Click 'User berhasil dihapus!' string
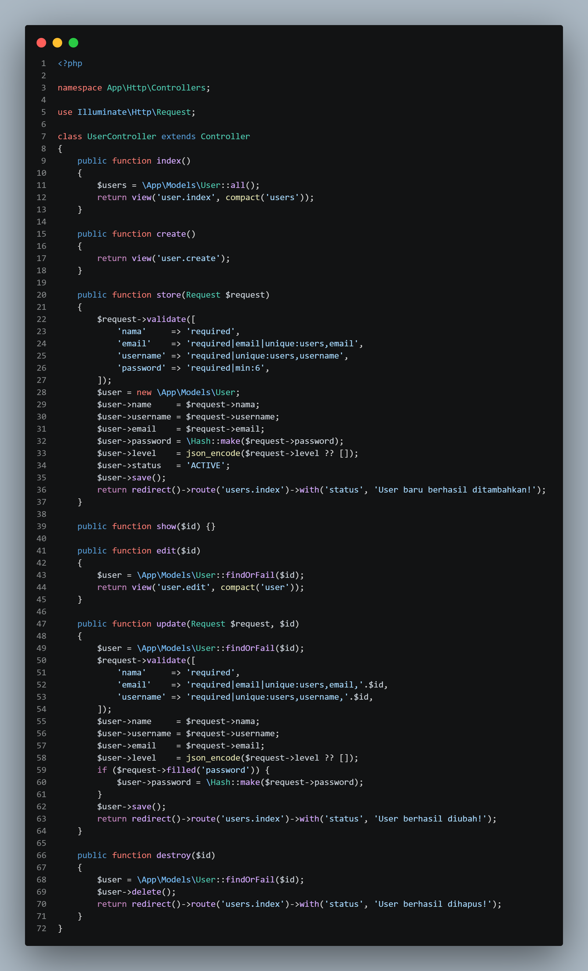This screenshot has width=588, height=971. pyautogui.click(x=433, y=904)
